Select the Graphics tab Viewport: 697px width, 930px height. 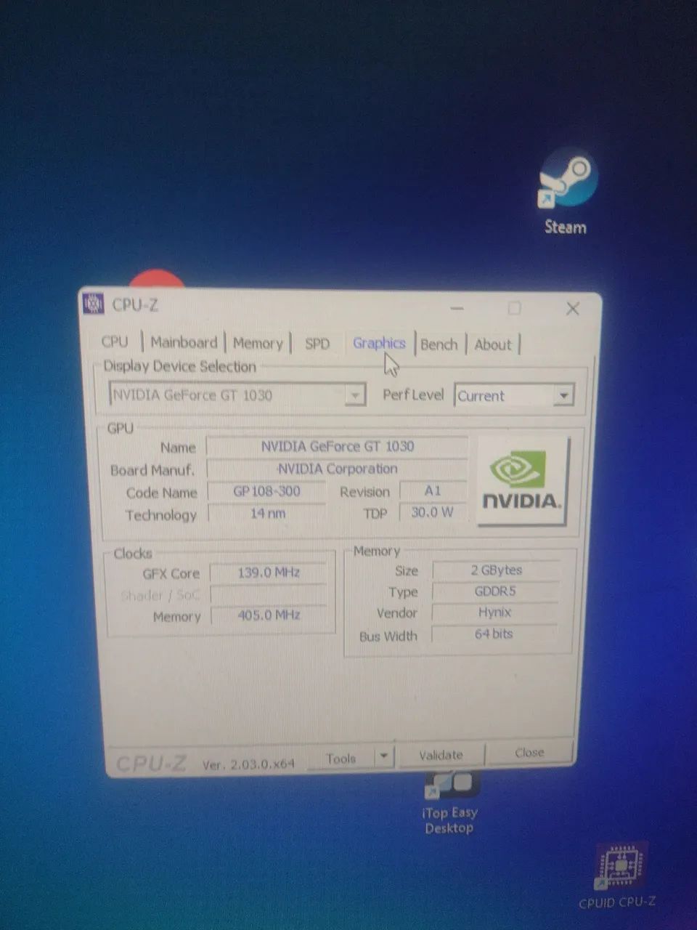pos(379,343)
